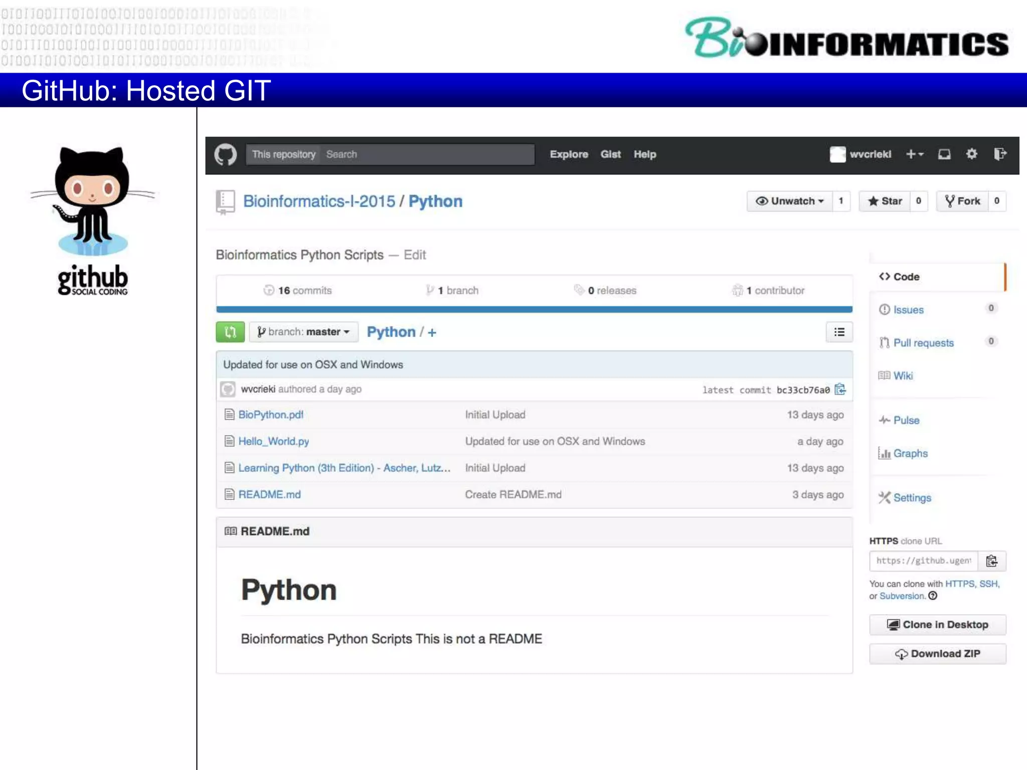Click README.md book icon in preview header
This screenshot has height=770, width=1027.
click(x=230, y=531)
